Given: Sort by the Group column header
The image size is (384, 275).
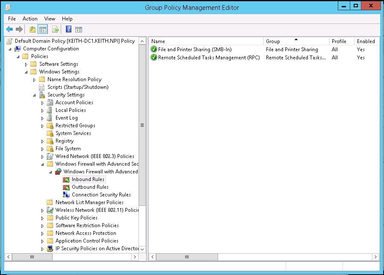Looking at the screenshot, I should click(x=296, y=41).
